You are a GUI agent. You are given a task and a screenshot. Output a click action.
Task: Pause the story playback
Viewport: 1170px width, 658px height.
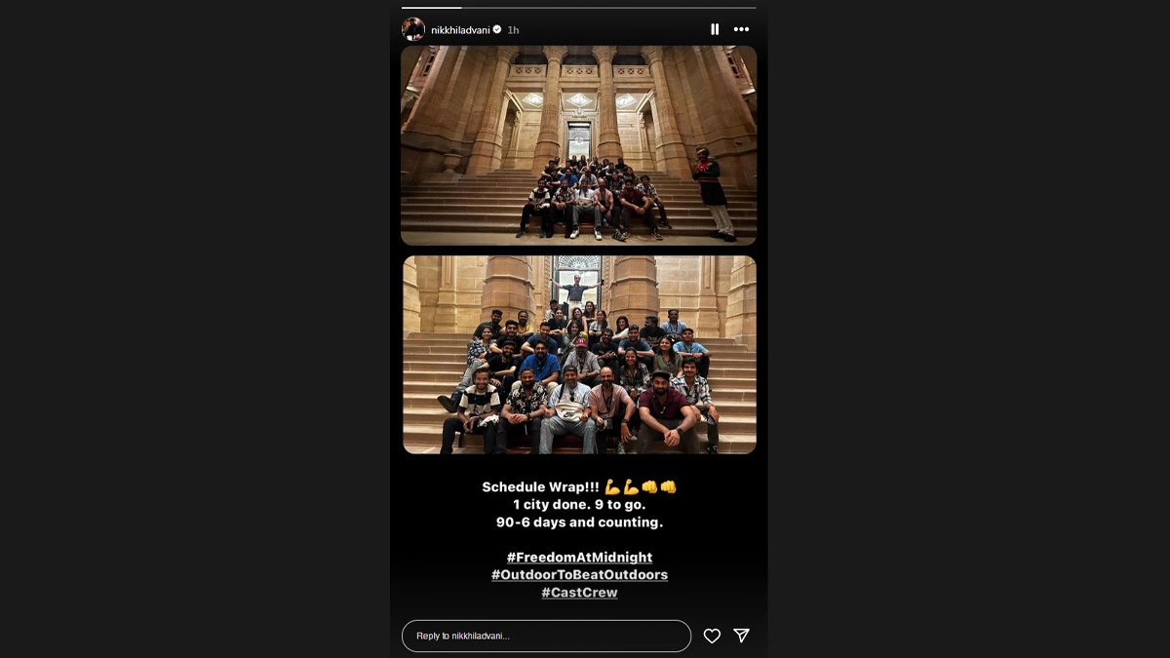tap(715, 29)
